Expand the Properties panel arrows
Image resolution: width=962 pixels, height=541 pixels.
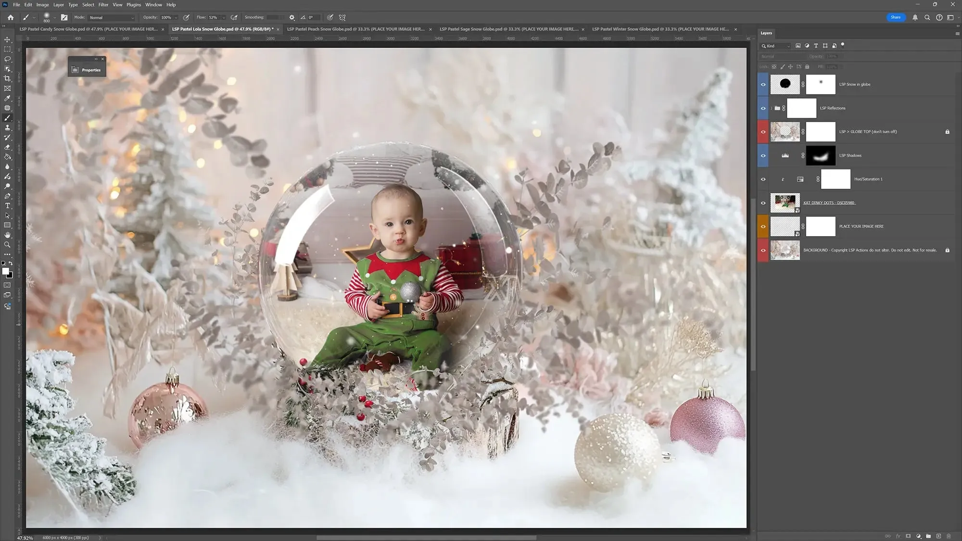point(96,59)
